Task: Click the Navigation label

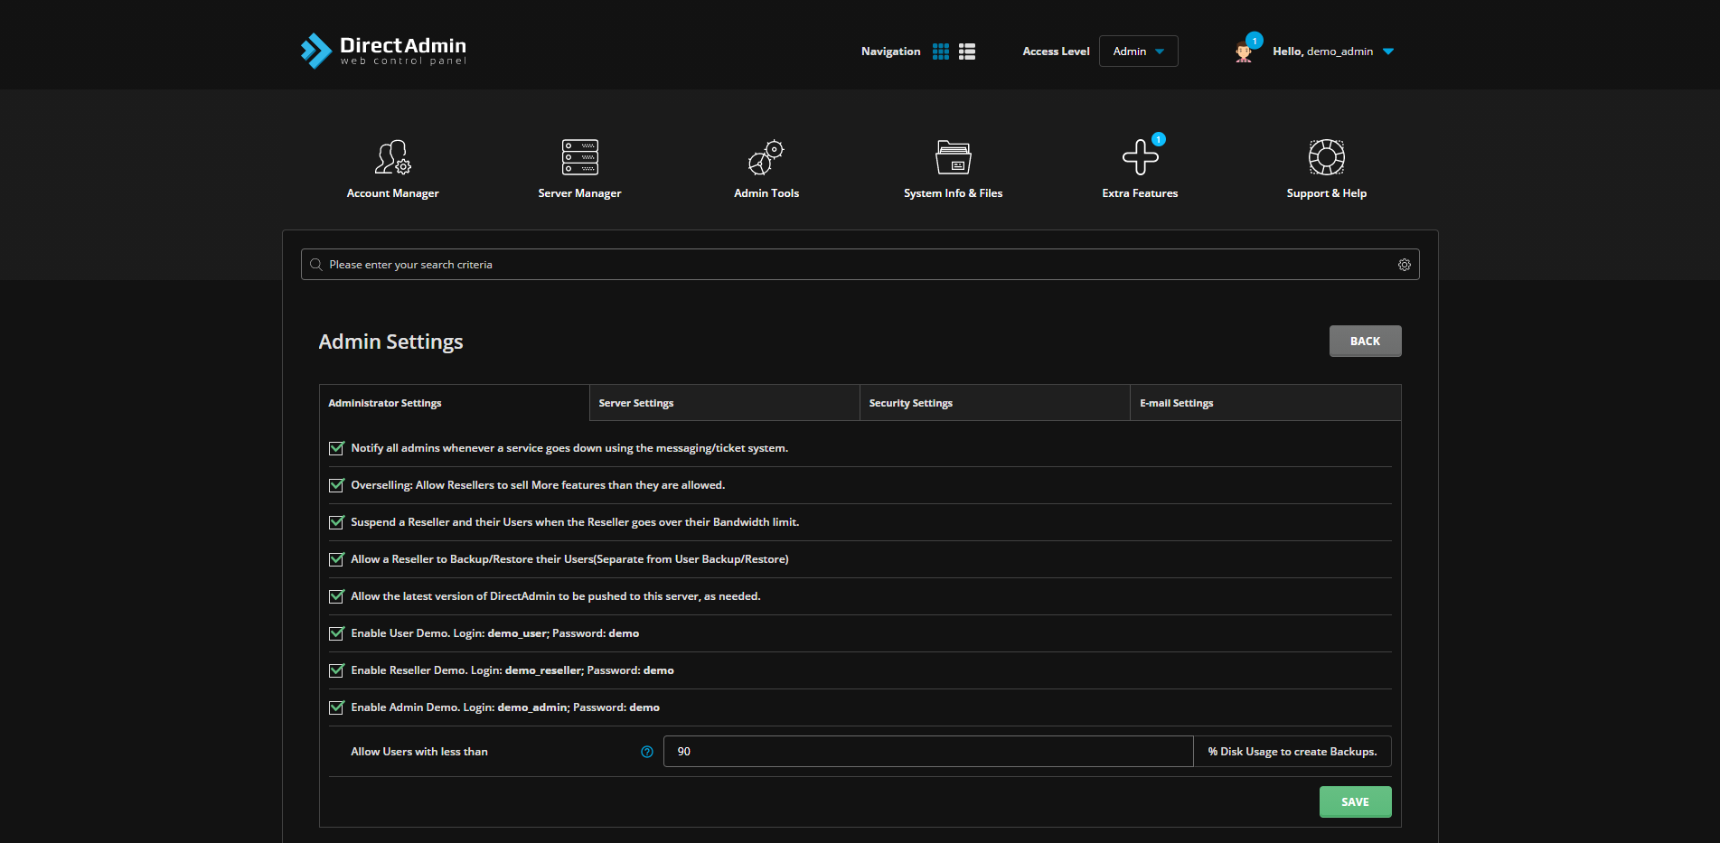Action: [890, 52]
